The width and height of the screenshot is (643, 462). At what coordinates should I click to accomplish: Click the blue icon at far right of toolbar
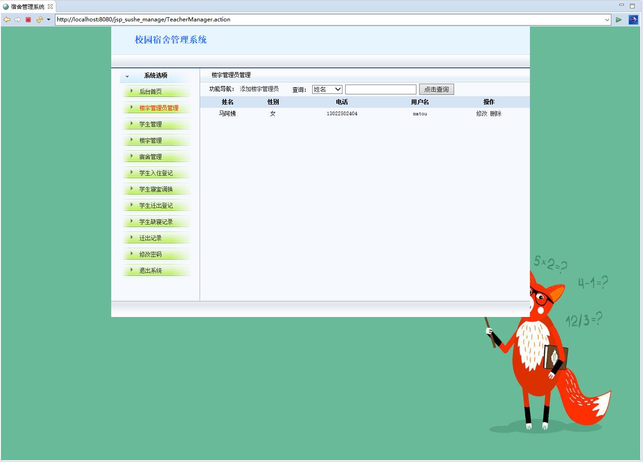point(633,20)
